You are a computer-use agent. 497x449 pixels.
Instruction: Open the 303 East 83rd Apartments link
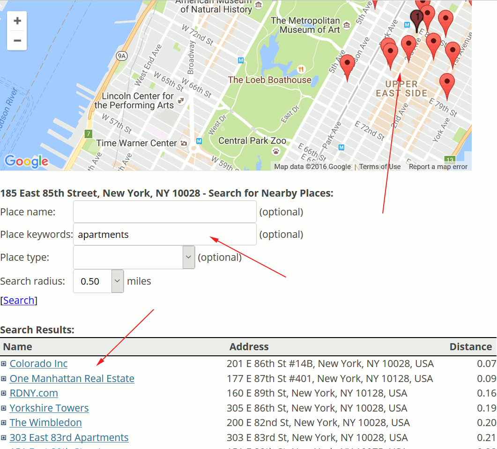coord(69,438)
